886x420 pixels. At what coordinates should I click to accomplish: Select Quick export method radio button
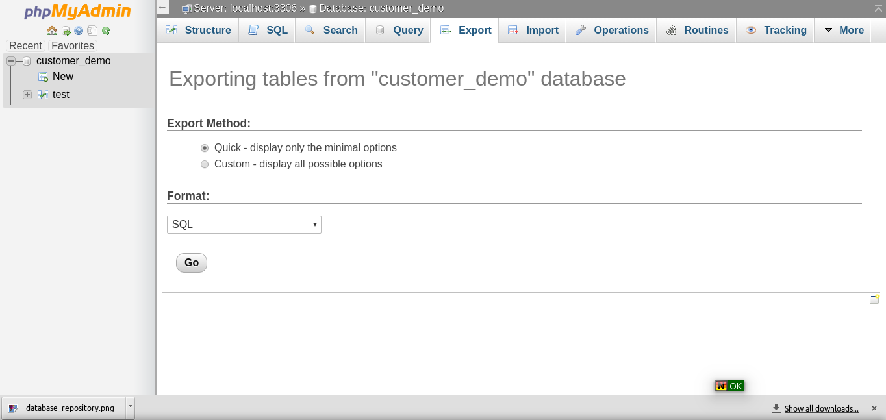tap(205, 148)
